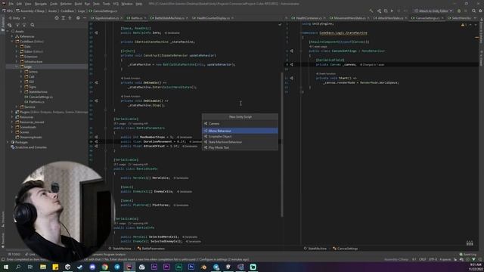Click the collapse all icon in Explorer toolbar

click(x=70, y=18)
